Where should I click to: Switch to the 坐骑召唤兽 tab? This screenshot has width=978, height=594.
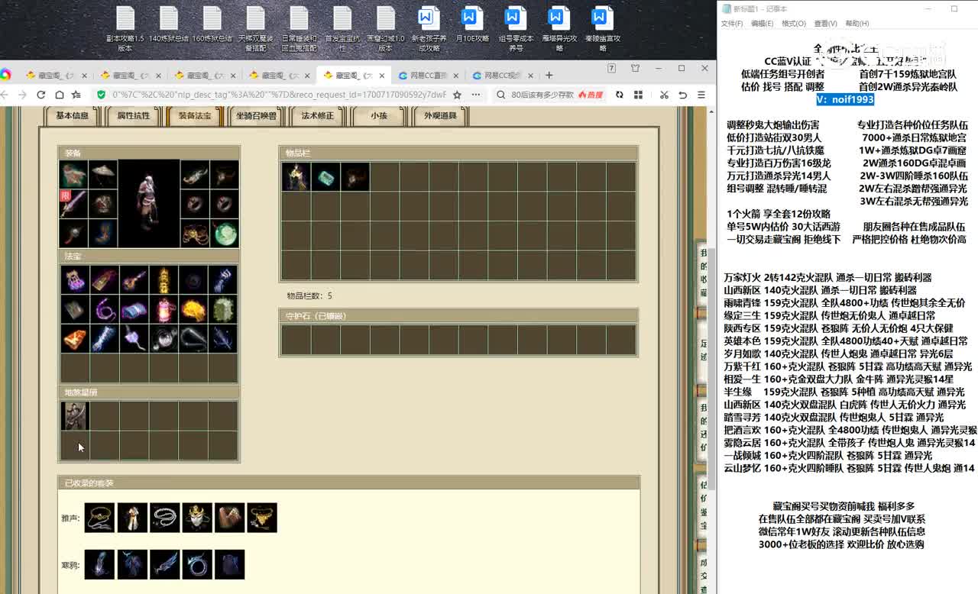pyautogui.click(x=256, y=116)
